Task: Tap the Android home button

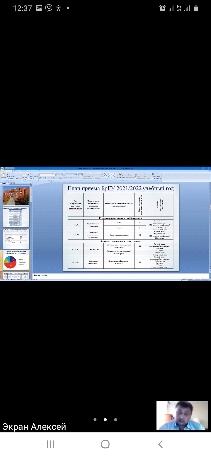Action: (x=105, y=444)
